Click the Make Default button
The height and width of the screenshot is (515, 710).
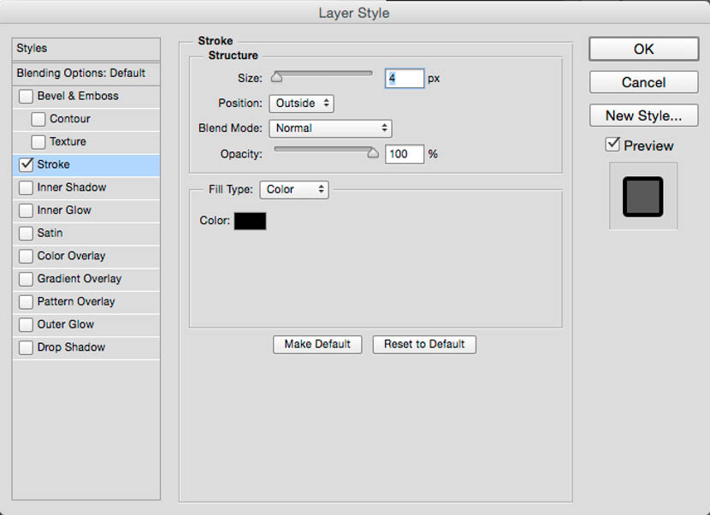tap(317, 344)
